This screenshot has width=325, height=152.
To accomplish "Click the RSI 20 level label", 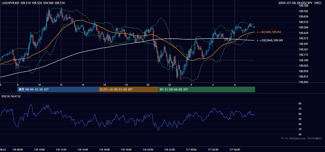I will coord(300,135).
